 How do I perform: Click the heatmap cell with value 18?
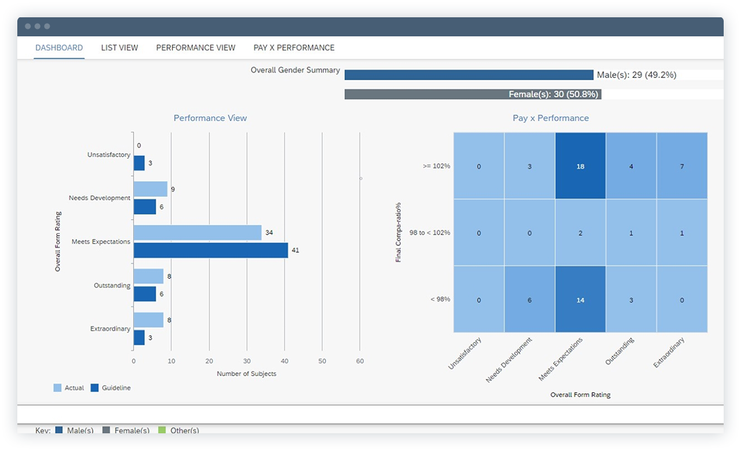[x=580, y=167]
